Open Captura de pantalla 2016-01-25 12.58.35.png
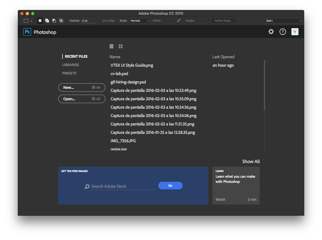Viewport: 322px width, 240px height. coord(153,132)
